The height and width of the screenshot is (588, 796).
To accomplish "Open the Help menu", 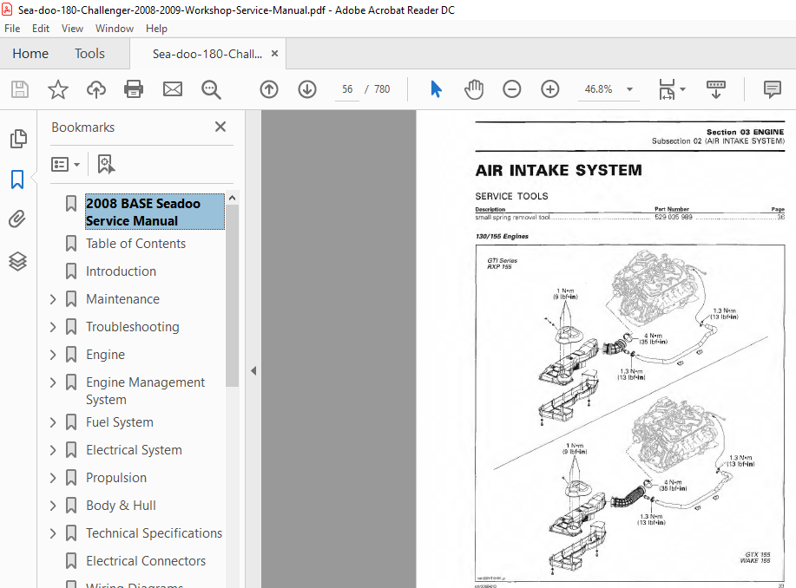I will click(156, 29).
